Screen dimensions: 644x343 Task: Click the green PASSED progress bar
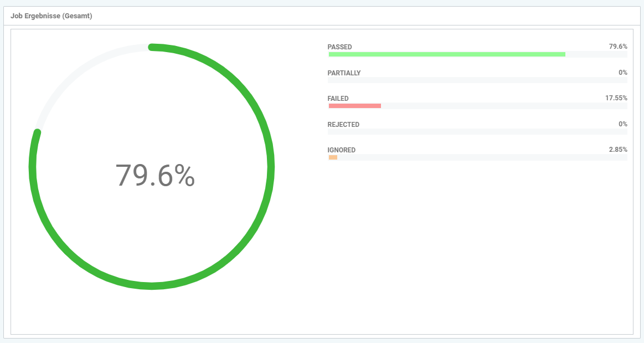pyautogui.click(x=446, y=54)
